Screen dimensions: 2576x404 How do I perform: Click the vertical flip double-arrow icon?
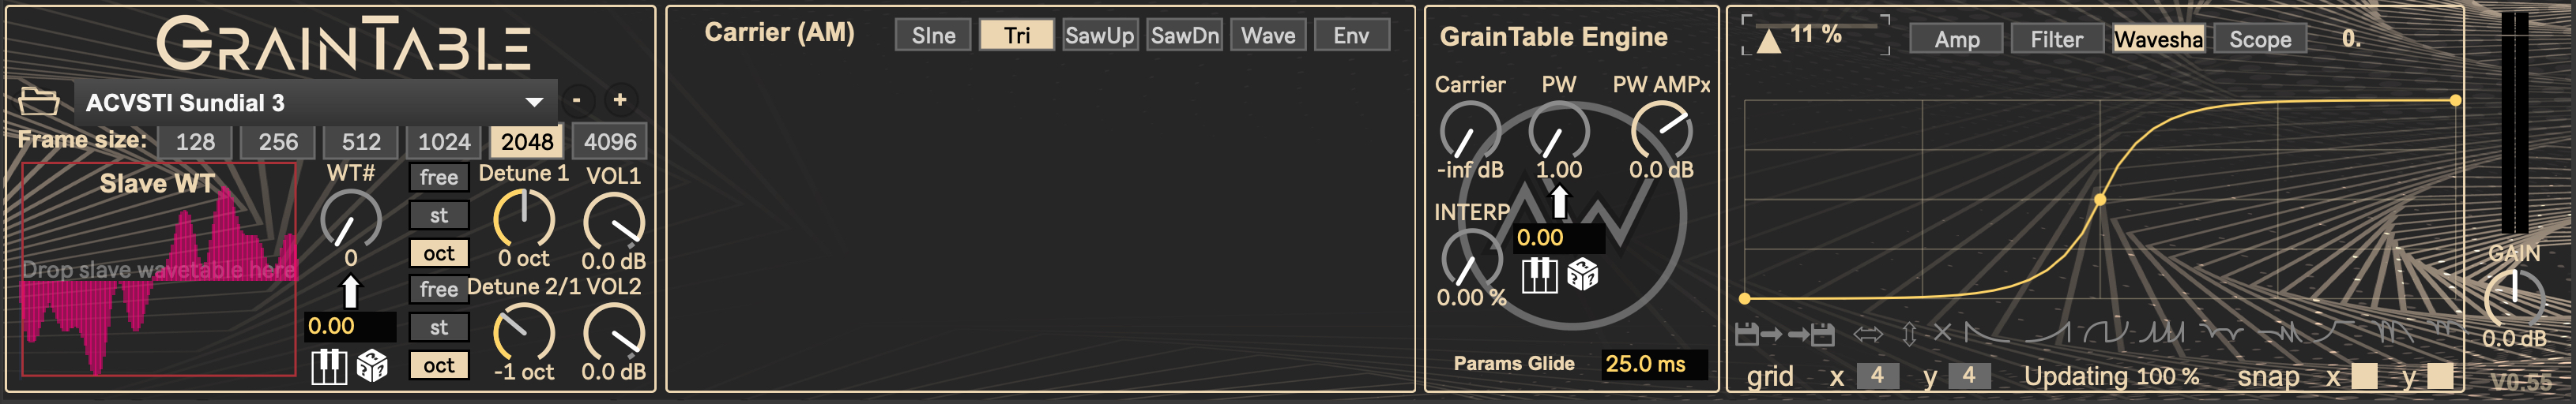pos(1909,335)
